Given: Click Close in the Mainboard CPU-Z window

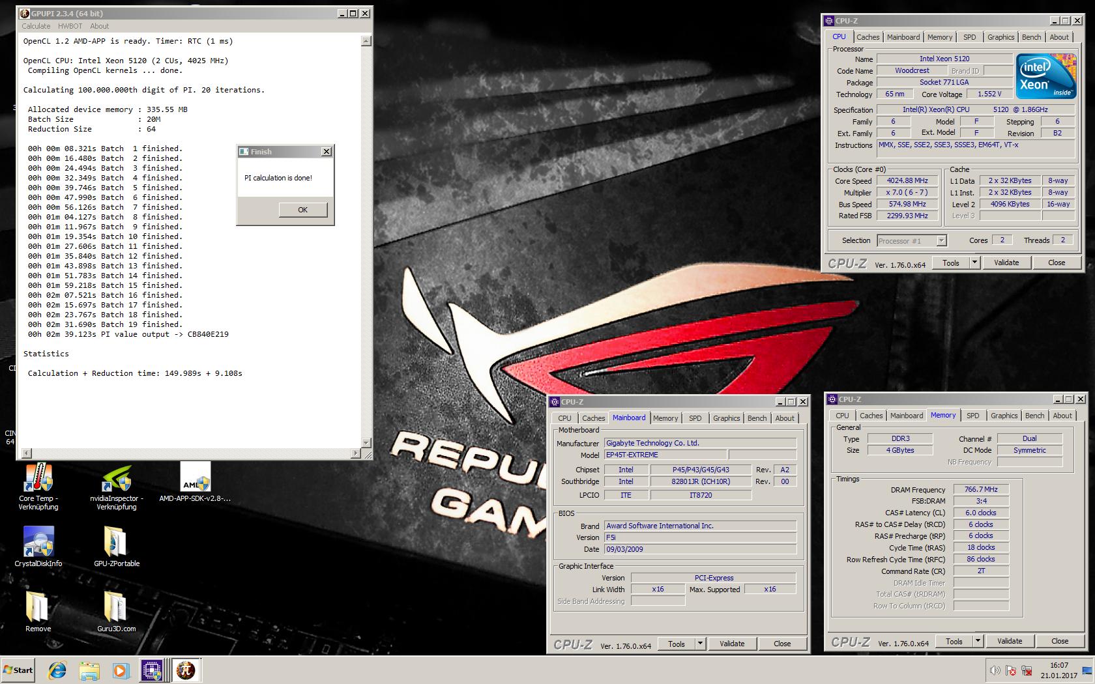Looking at the screenshot, I should click(x=782, y=644).
